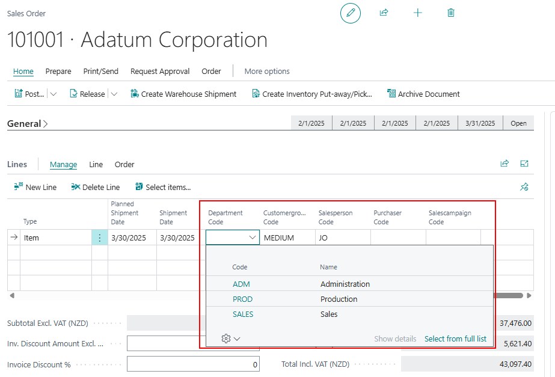Image resolution: width=555 pixels, height=377 pixels.
Task: Expand the Lines section to full view
Action: [524, 164]
